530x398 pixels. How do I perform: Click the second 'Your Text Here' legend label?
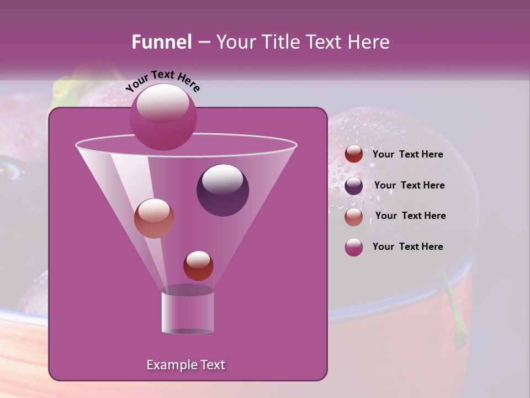pyautogui.click(x=409, y=185)
